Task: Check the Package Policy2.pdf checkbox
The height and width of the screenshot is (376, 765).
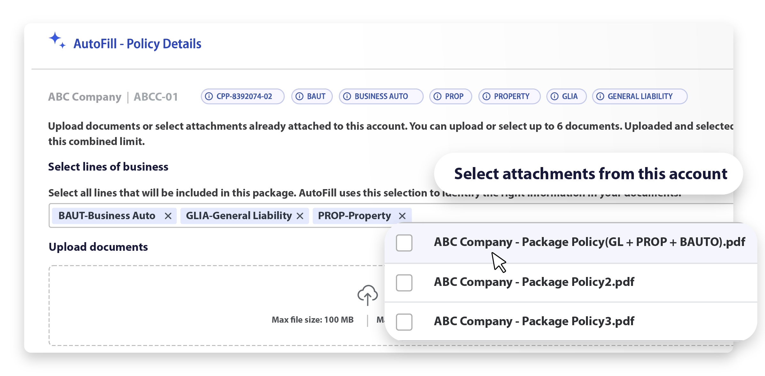Action: pos(404,283)
